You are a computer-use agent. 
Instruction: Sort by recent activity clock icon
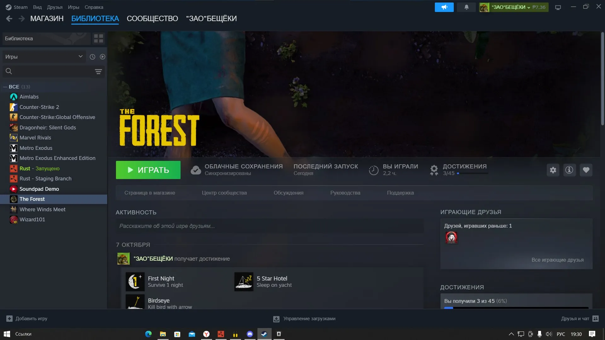click(92, 57)
